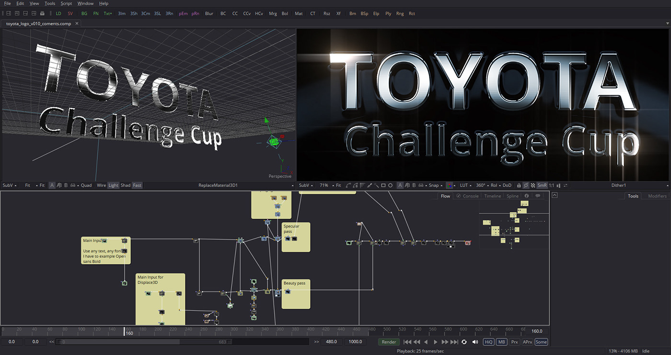
Task: Add a Transform node with Xf
Action: pyautogui.click(x=338, y=13)
